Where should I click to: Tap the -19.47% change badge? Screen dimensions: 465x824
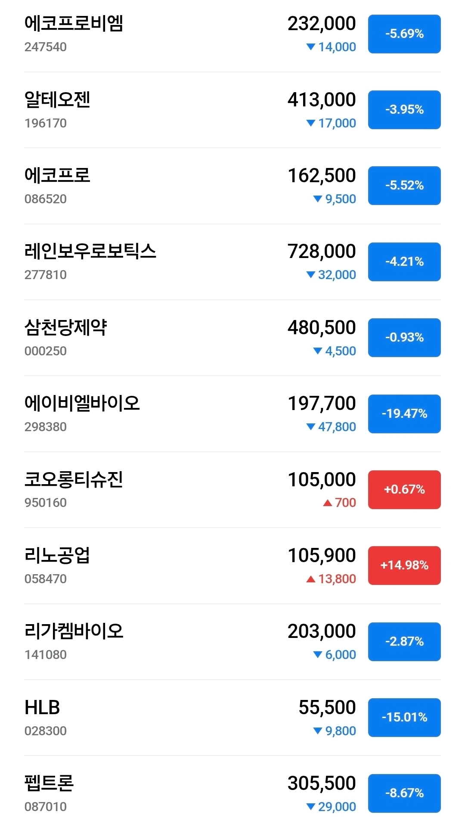point(404,414)
